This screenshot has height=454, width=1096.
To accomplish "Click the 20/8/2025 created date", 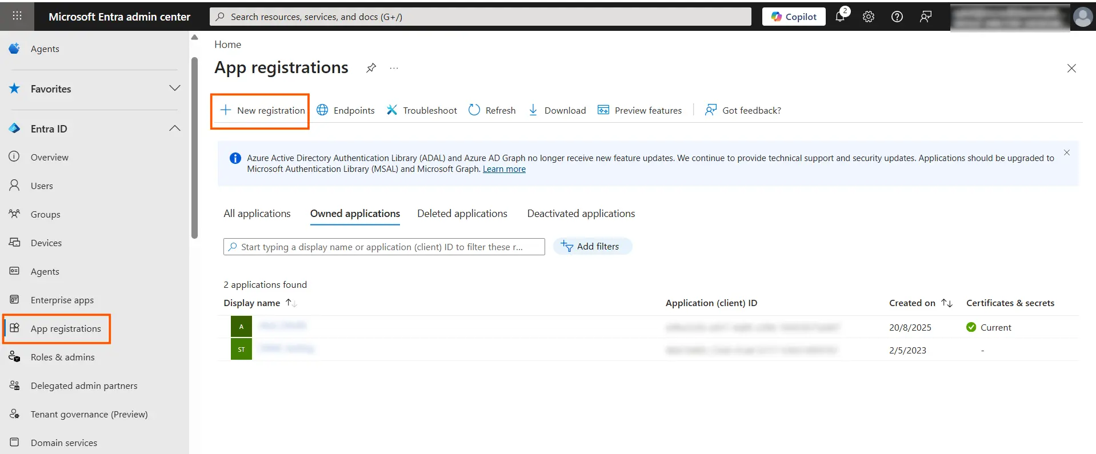I will click(x=910, y=327).
